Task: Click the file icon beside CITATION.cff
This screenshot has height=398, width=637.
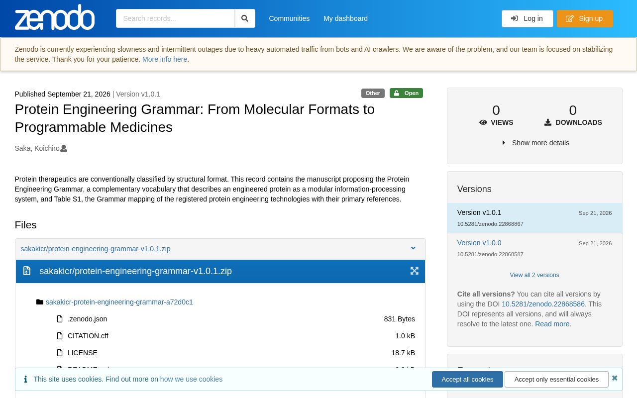Action: (60, 336)
